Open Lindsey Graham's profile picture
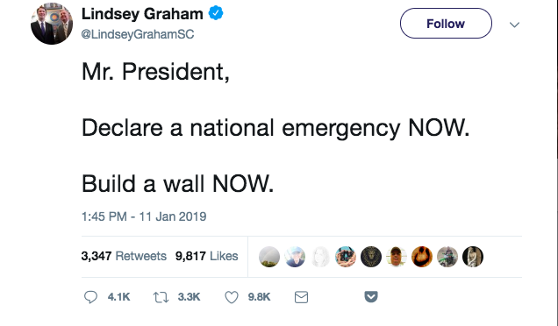 coord(52,24)
